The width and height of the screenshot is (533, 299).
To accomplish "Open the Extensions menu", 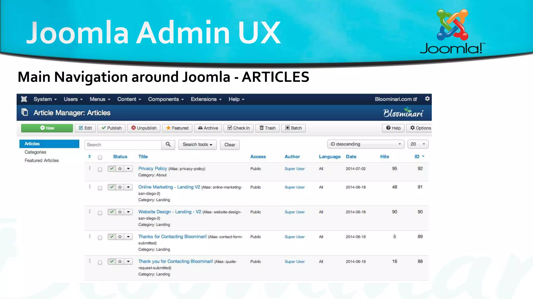I will tap(206, 99).
